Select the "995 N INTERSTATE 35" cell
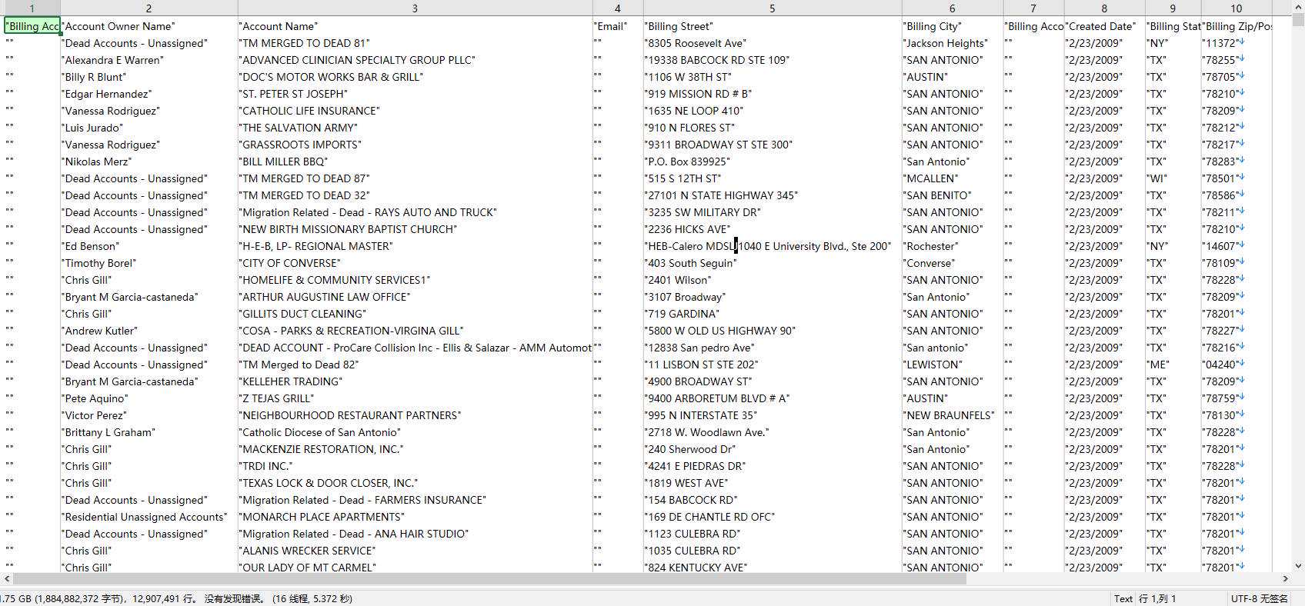This screenshot has width=1305, height=606. 773,415
